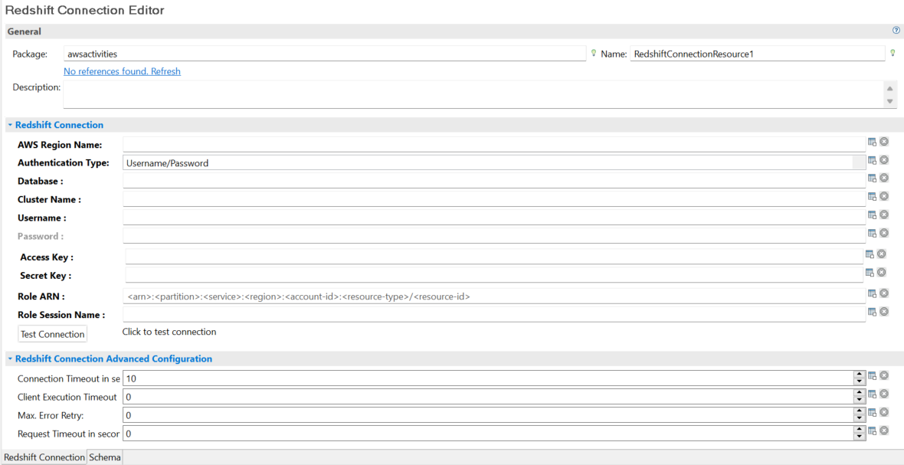The height and width of the screenshot is (465, 904).
Task: Click module property icon for Max. Error Retry
Action: point(873,413)
